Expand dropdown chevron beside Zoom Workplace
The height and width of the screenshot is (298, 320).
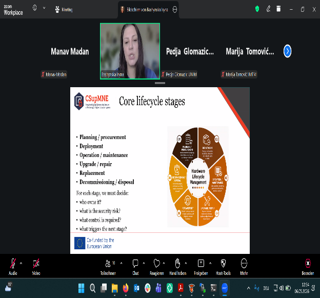pyautogui.click(x=44, y=8)
